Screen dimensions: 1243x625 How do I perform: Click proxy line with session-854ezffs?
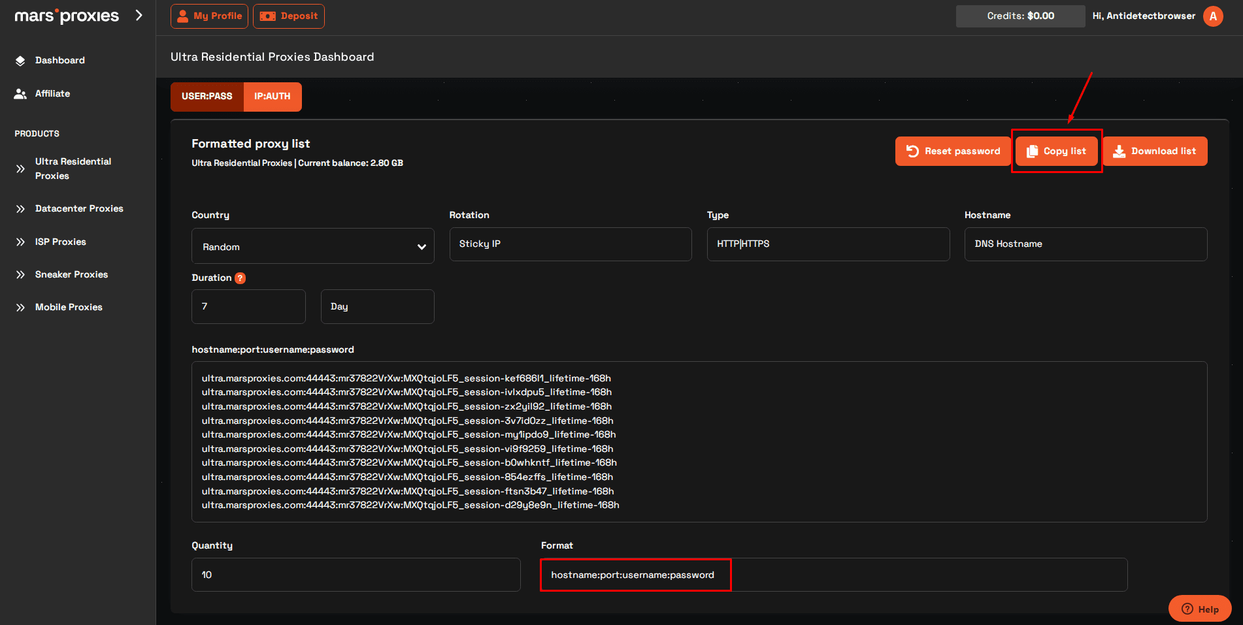pos(407,477)
